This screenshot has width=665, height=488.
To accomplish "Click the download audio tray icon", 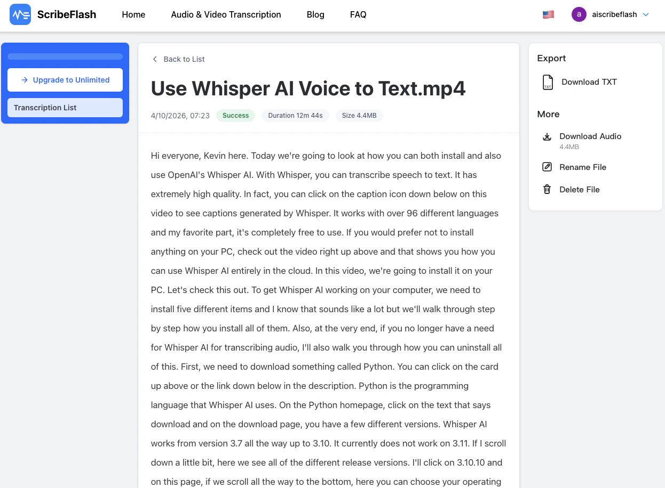I will [x=547, y=136].
